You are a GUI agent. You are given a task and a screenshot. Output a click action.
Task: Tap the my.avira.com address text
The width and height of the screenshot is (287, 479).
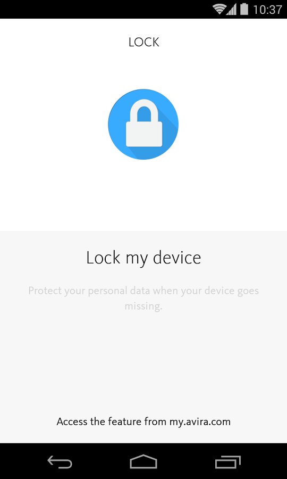(x=200, y=422)
